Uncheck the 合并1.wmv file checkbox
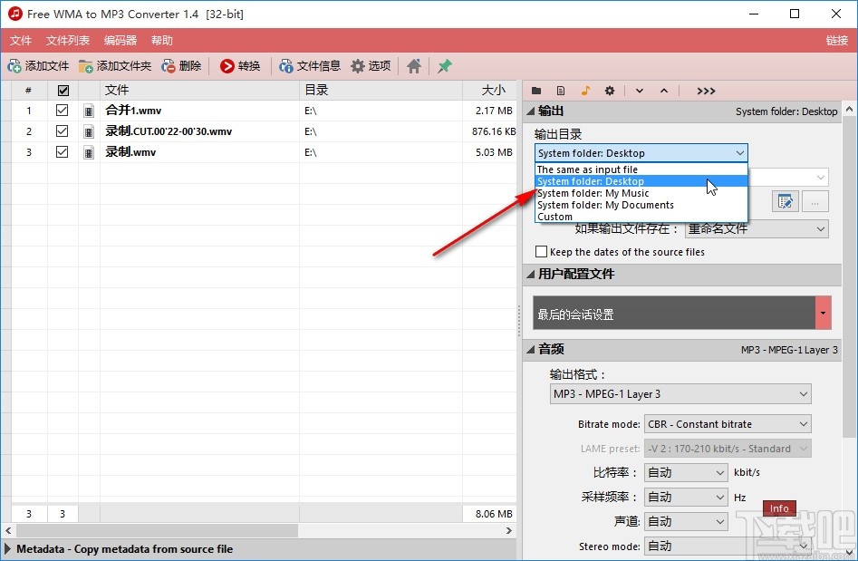The height and width of the screenshot is (561, 858). click(62, 111)
